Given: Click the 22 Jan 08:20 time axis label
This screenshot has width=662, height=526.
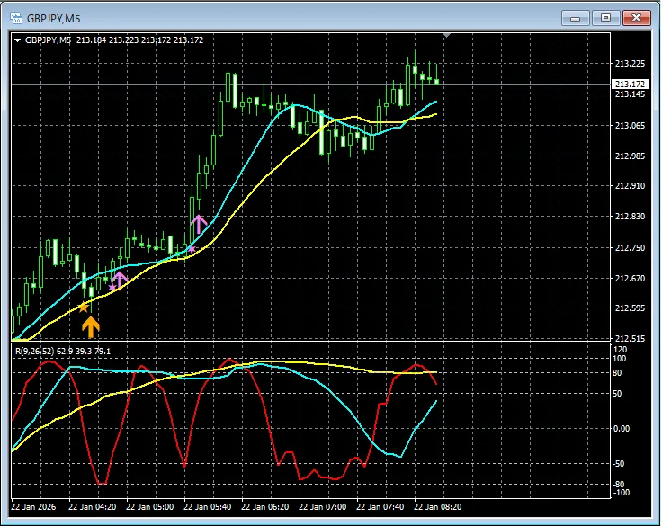Looking at the screenshot, I should click(437, 506).
